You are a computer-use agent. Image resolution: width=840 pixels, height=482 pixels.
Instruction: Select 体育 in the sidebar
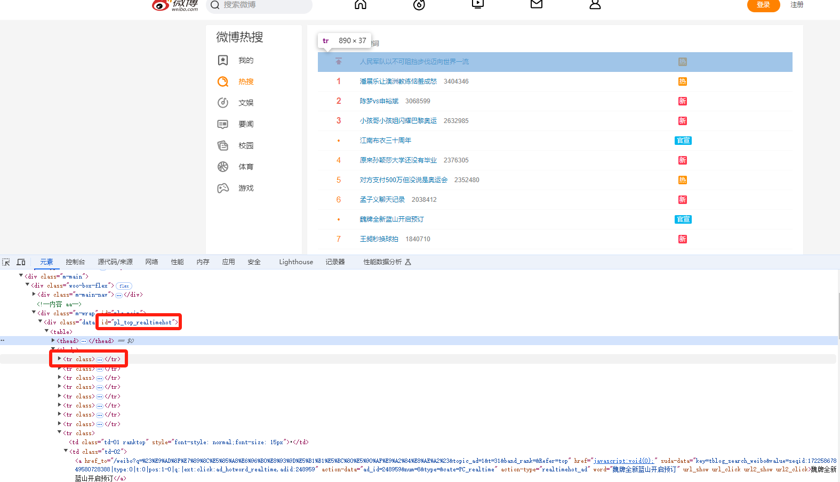pos(246,167)
